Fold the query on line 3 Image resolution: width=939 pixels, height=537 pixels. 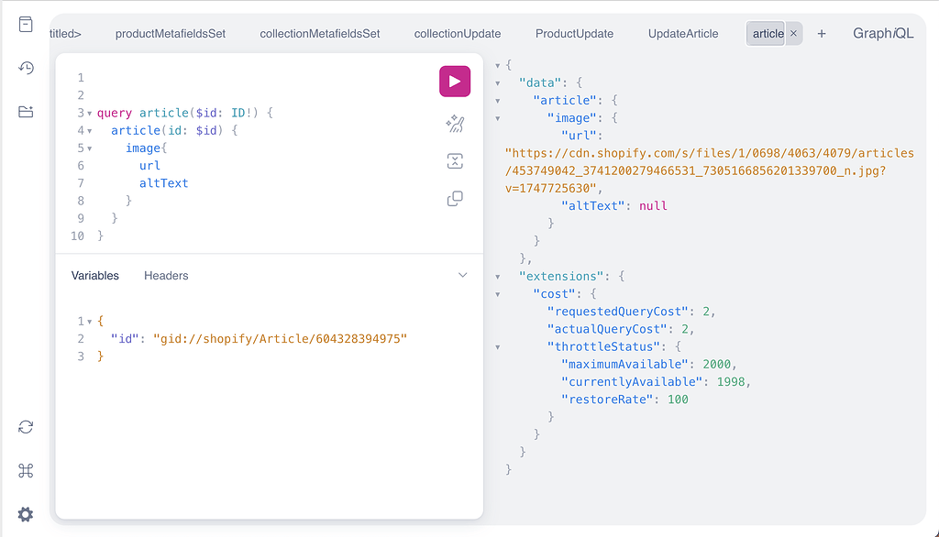point(90,113)
